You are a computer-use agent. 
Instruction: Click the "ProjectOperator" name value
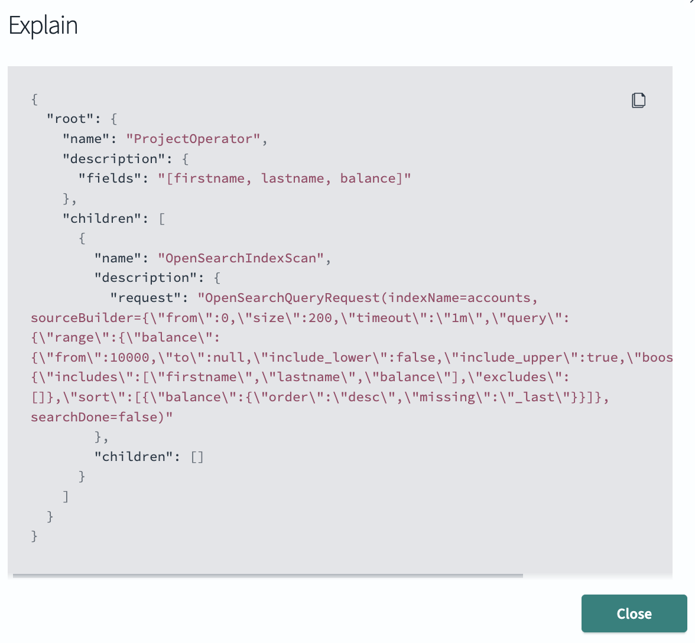tap(193, 139)
